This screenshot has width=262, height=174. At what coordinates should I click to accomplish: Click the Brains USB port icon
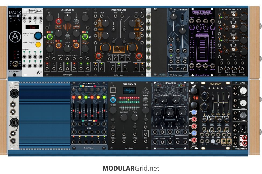[x=113, y=90]
